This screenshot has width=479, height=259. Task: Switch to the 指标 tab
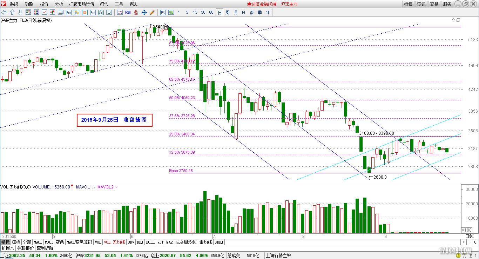5,242
